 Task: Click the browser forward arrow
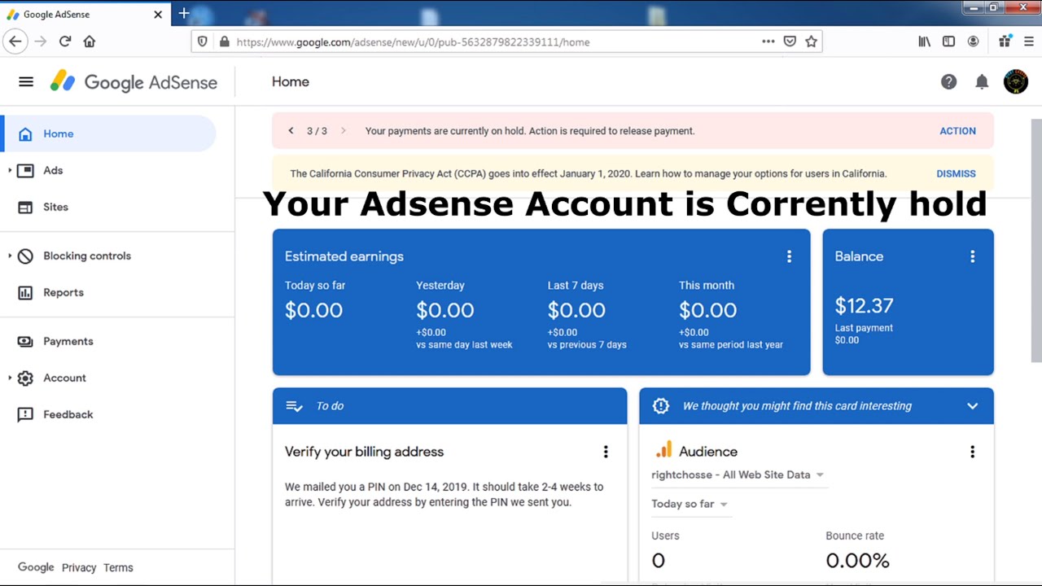pos(41,42)
